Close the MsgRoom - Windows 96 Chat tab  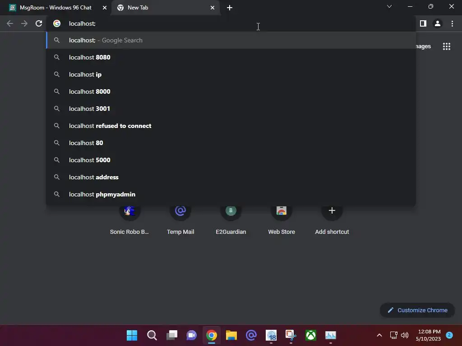[104, 8]
